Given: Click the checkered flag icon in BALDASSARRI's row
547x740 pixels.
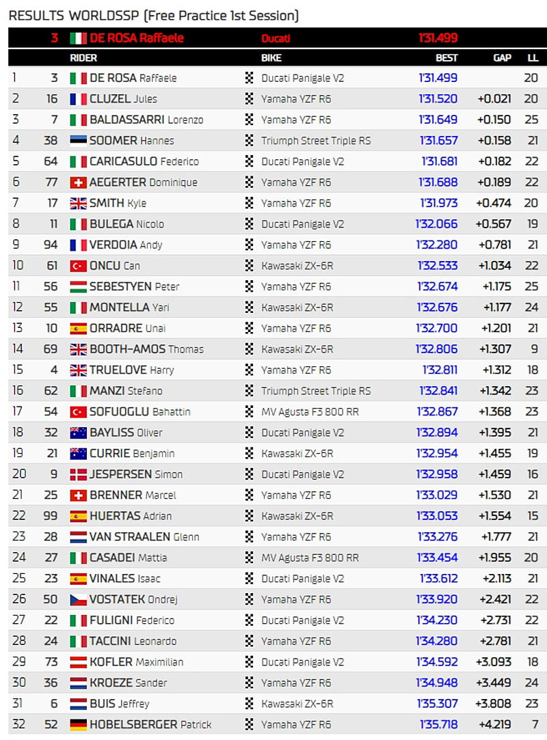Looking at the screenshot, I should click(249, 120).
